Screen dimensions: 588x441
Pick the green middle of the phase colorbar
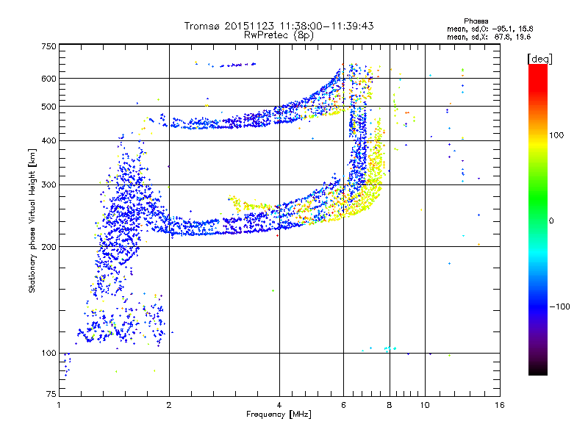(x=538, y=203)
